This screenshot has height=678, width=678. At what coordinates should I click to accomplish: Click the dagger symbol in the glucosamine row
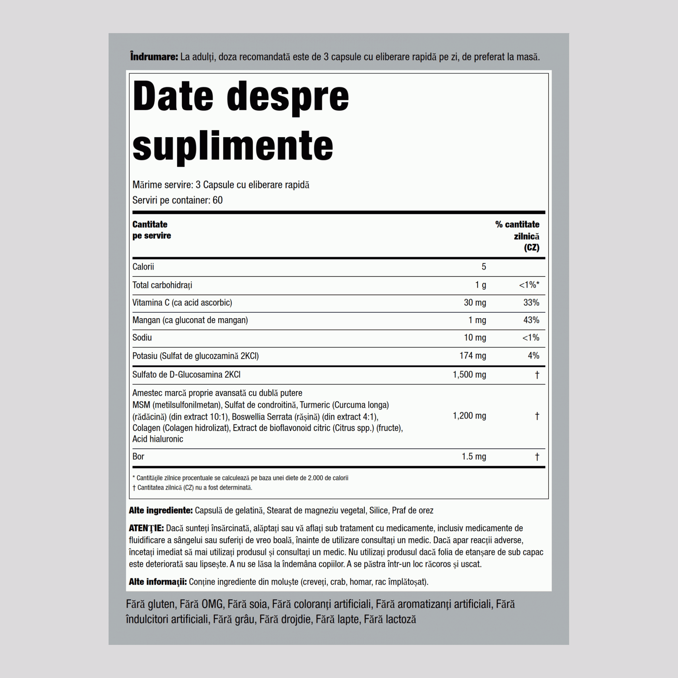coord(537,375)
